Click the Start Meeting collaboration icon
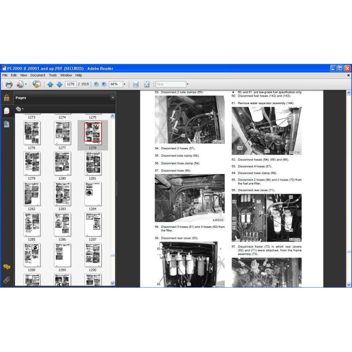352x352 pixels. pyautogui.click(x=36, y=84)
